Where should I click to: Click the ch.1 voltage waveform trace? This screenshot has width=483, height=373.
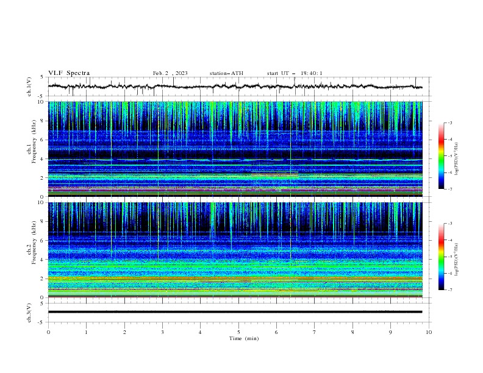235,87
